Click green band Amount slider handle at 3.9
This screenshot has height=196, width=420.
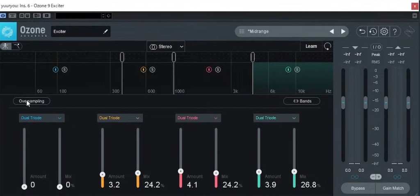[259, 172]
